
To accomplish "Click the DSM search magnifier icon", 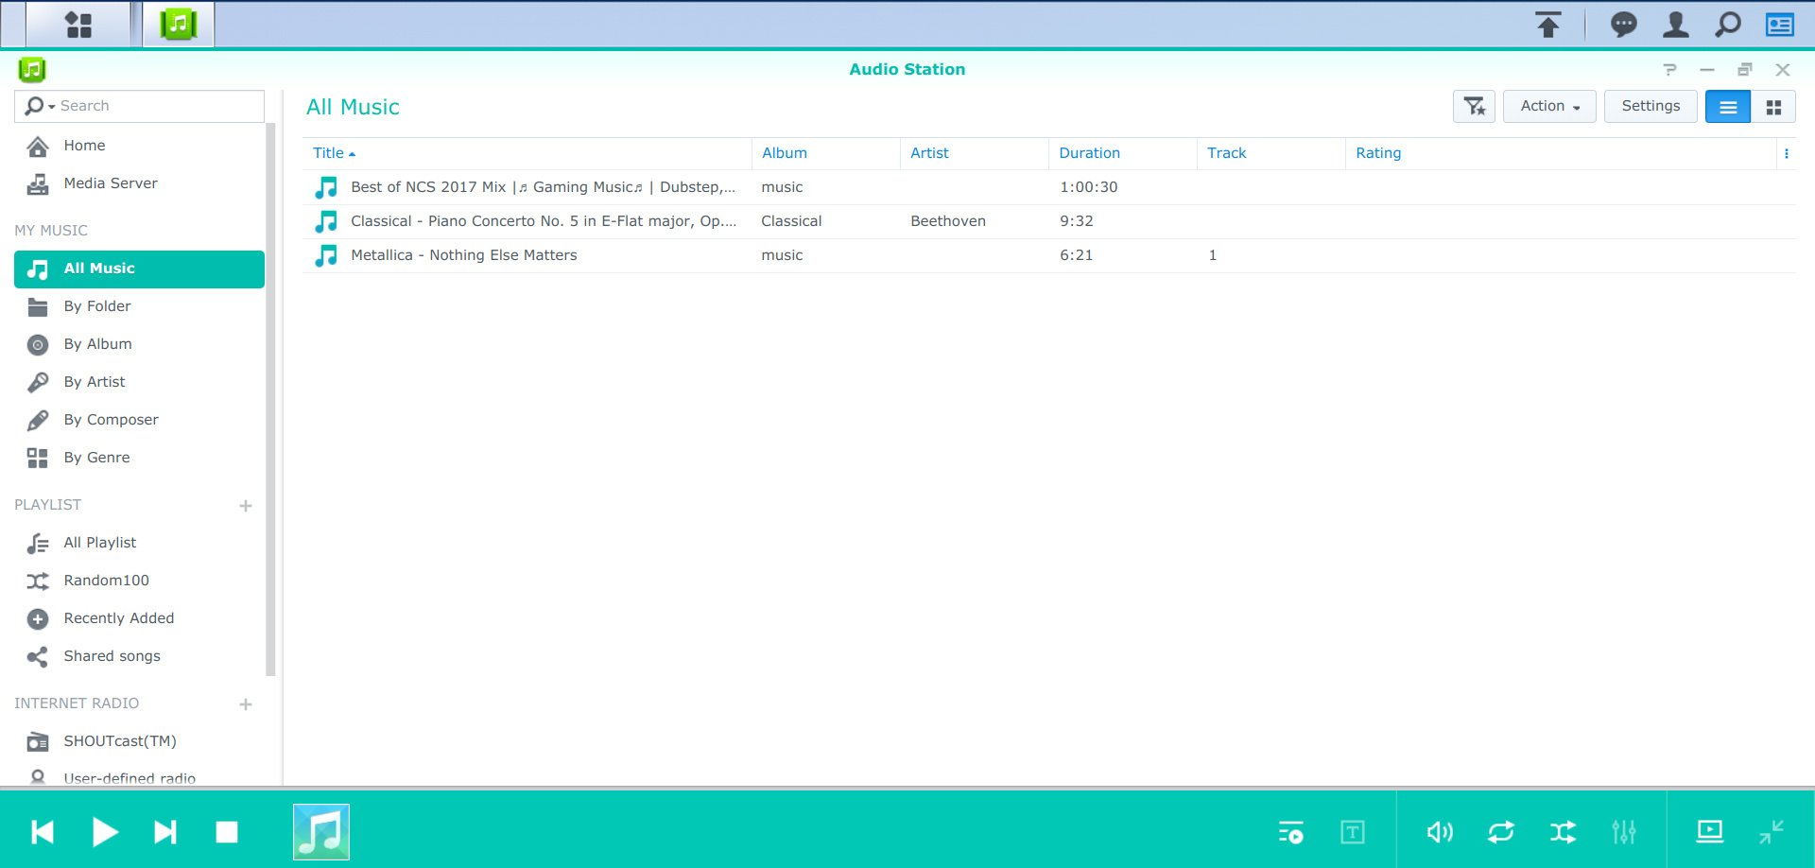I will pyautogui.click(x=1728, y=25).
